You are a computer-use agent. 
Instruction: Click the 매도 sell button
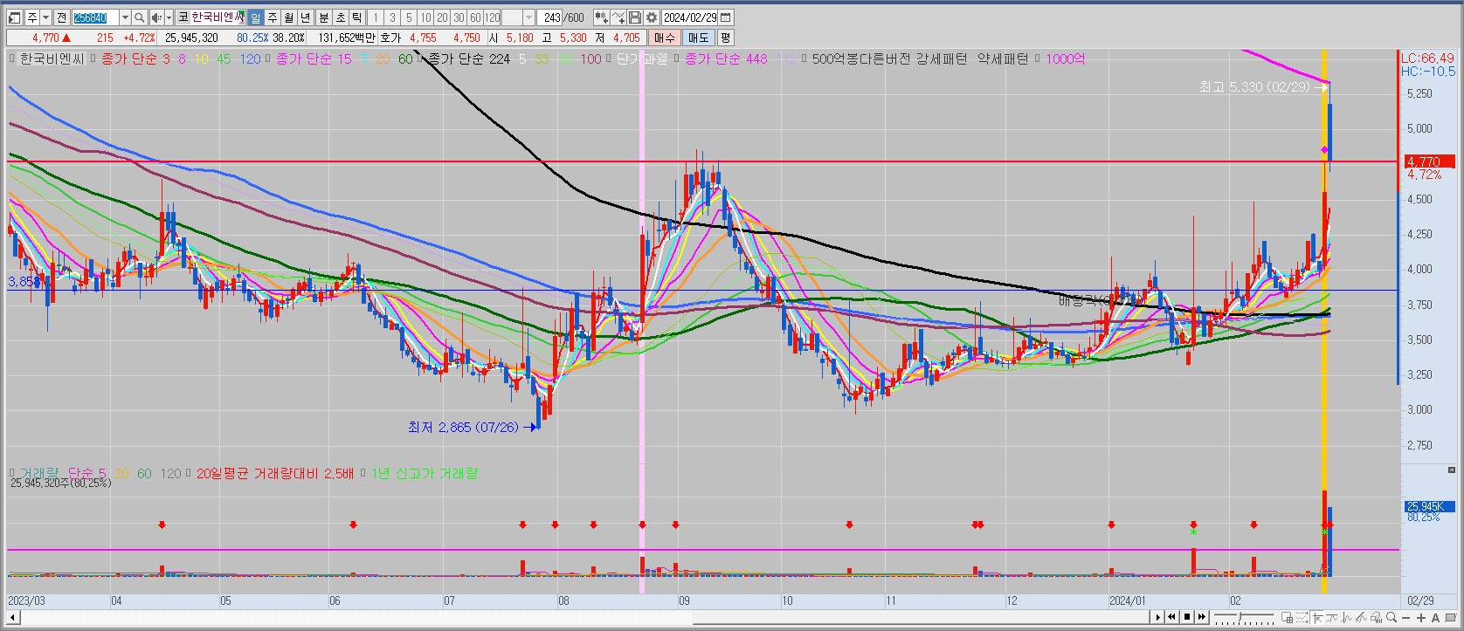(699, 38)
